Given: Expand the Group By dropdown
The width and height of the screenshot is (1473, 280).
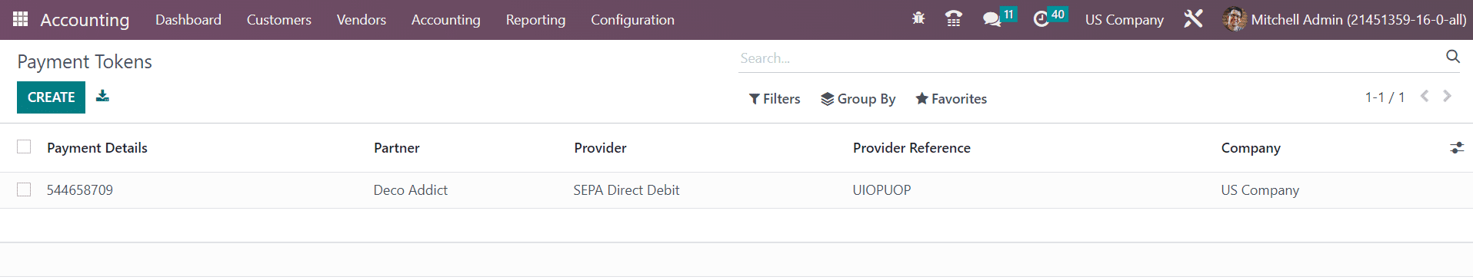Looking at the screenshot, I should click(x=858, y=99).
